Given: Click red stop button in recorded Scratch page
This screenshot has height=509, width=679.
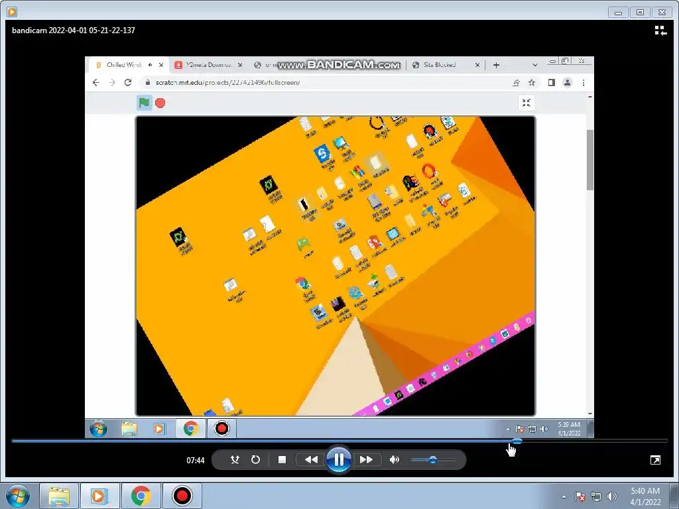Looking at the screenshot, I should pos(160,103).
